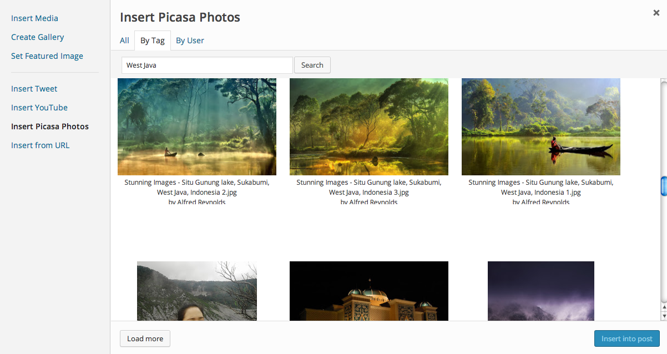Viewport: 667px width, 354px height.
Task: Click the scrollbar down arrow at the bottom
Action: coord(664,316)
